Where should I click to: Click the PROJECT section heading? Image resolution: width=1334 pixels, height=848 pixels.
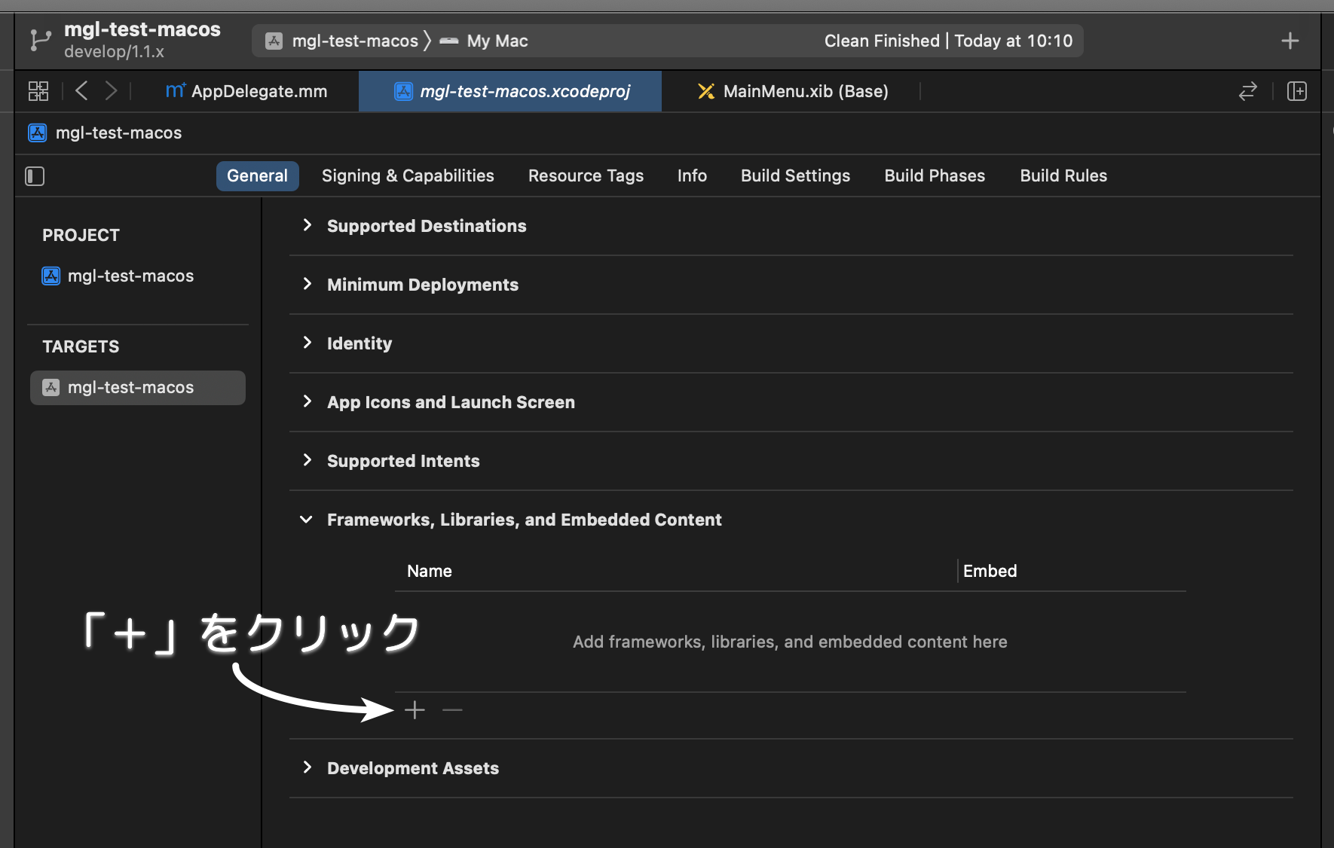click(81, 235)
